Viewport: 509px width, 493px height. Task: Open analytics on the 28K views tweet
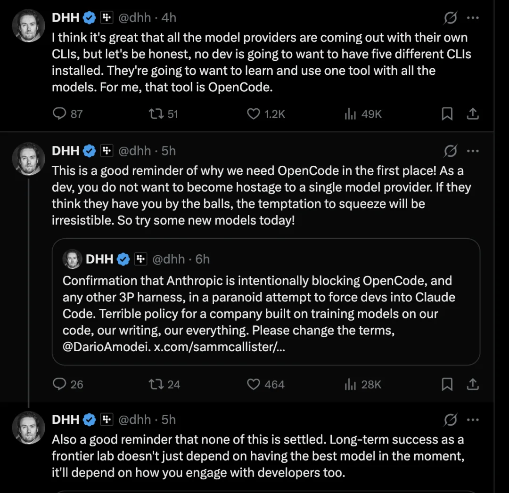(x=350, y=384)
